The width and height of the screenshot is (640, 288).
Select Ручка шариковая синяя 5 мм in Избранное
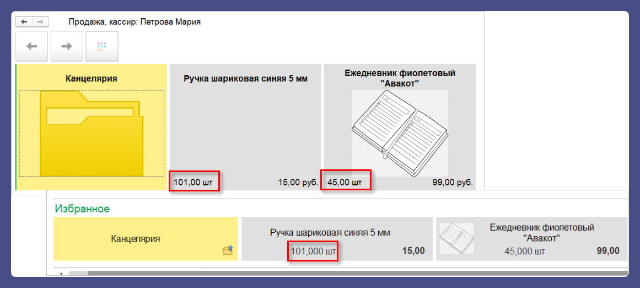click(x=337, y=239)
